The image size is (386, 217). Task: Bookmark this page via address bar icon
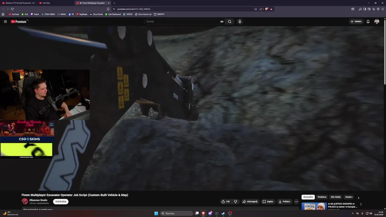[x=108, y=9]
